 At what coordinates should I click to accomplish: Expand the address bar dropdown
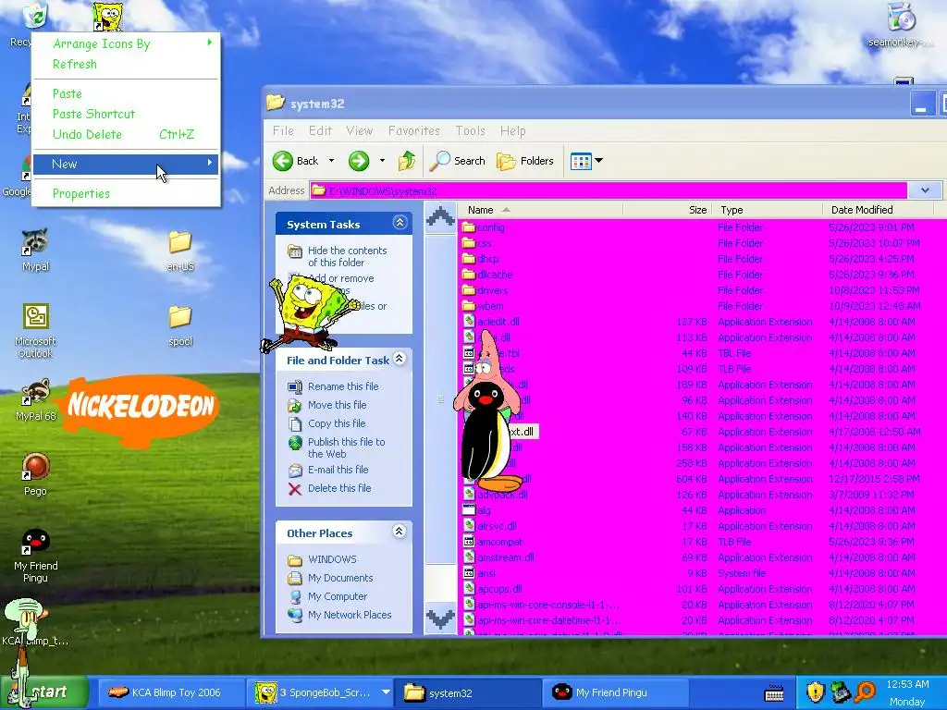coord(925,190)
